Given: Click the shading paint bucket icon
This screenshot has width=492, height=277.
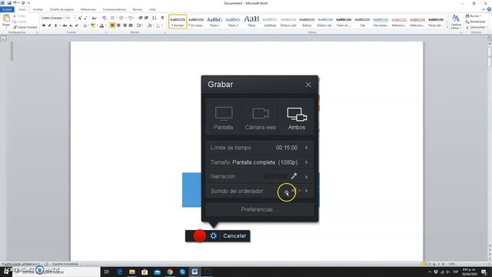Looking at the screenshot, I should pyautogui.click(x=150, y=25).
